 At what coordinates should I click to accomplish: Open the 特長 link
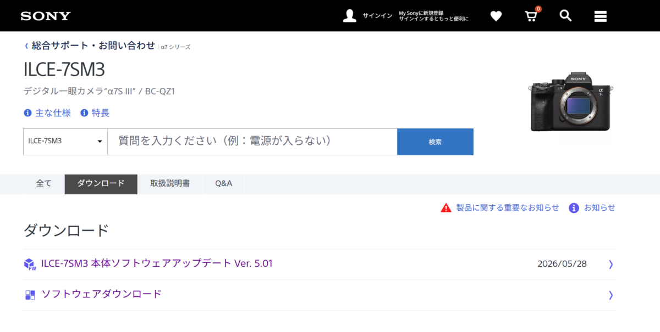[101, 113]
